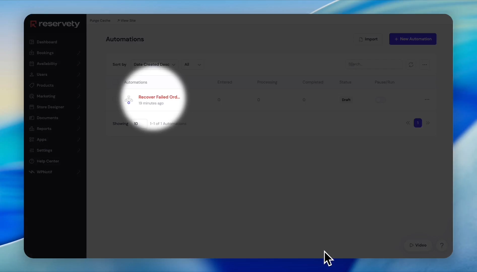Click the Processing column header

(267, 82)
